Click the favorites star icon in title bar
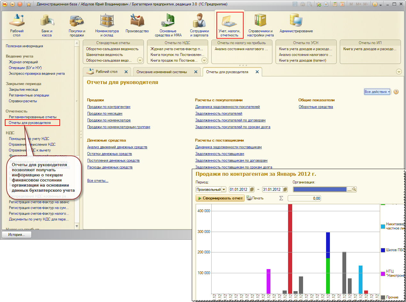The height and width of the screenshot is (302, 406). click(28, 4)
